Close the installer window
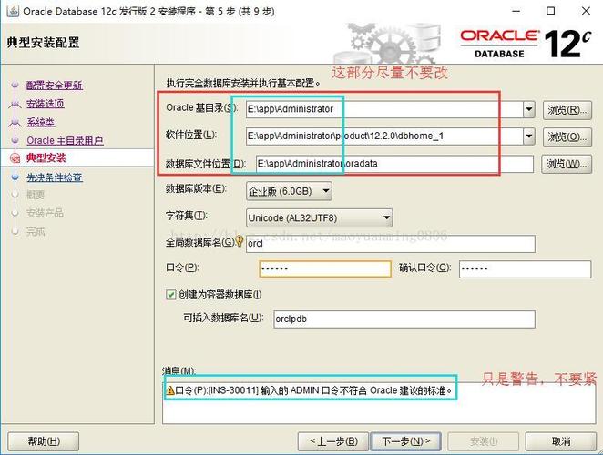Screen dimensions: 603x455 click(586, 11)
